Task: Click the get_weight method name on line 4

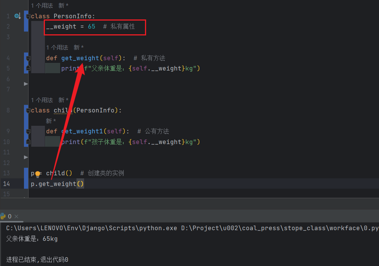Action: click(80, 58)
